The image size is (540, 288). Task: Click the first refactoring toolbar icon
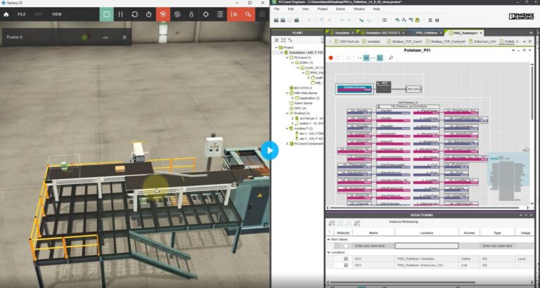[331, 223]
